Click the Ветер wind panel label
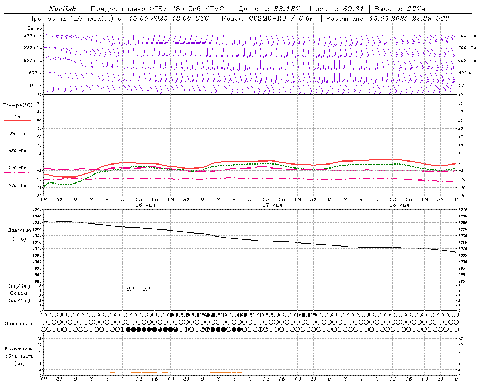The image size is (478, 382). click(34, 28)
